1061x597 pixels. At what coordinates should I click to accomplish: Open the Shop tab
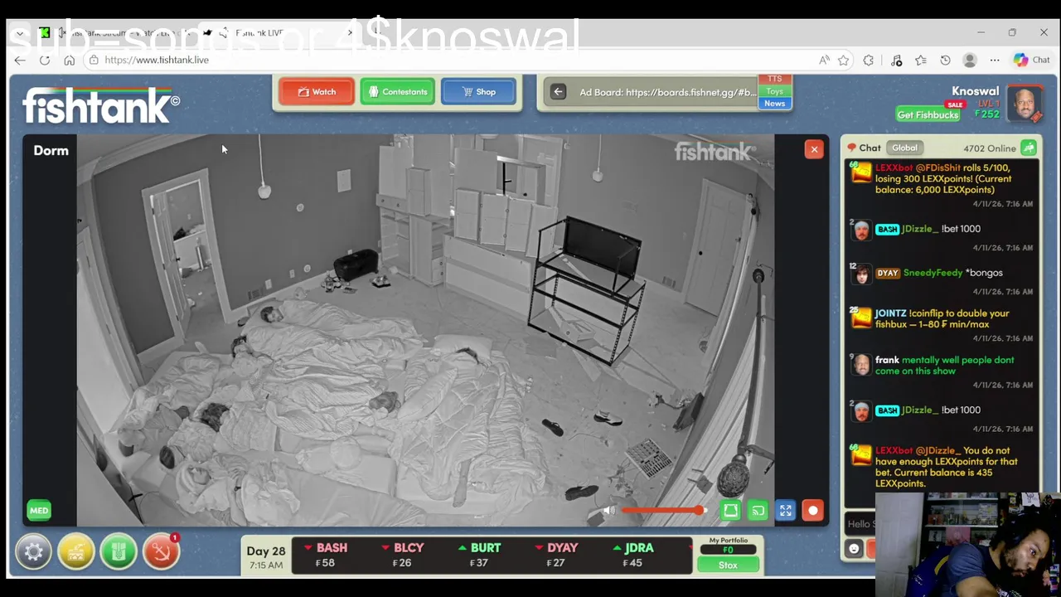pyautogui.click(x=478, y=92)
